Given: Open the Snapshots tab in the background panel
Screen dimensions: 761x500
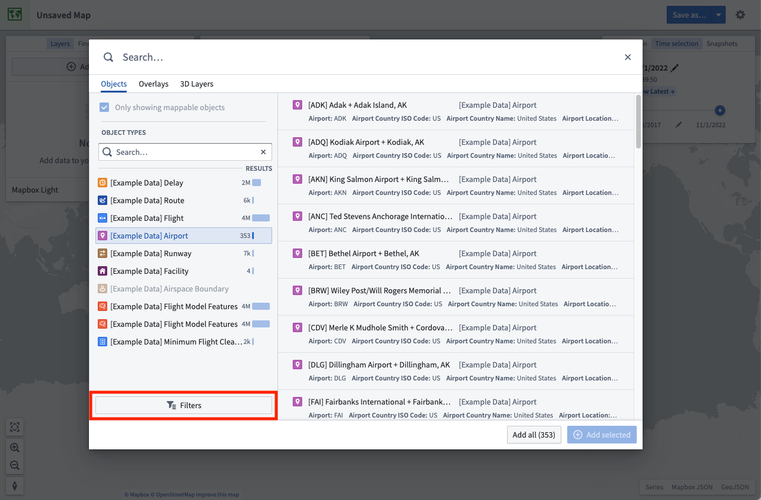Looking at the screenshot, I should point(722,44).
